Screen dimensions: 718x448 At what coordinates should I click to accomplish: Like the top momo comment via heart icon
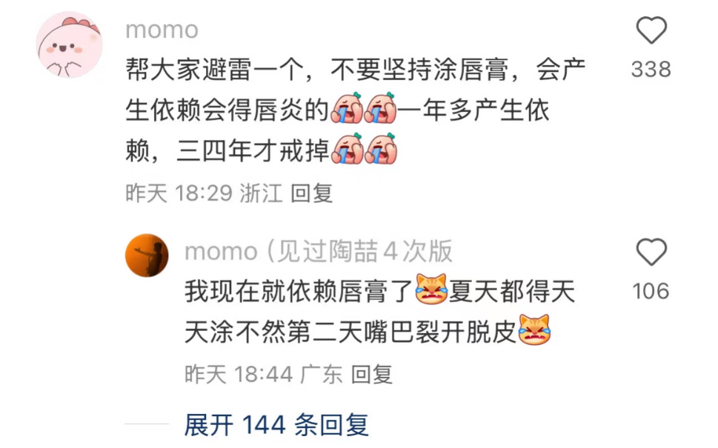(x=651, y=30)
